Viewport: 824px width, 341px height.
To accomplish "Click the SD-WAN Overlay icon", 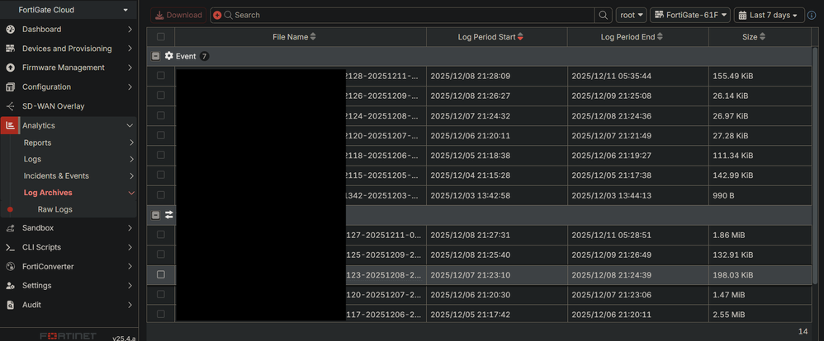I will point(10,106).
